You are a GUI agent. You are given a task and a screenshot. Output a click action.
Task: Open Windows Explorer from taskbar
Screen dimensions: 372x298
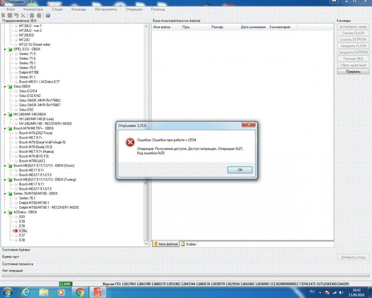[x=44, y=292]
